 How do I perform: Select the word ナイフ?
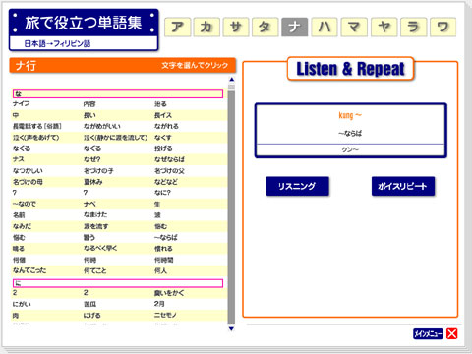tap(22, 104)
